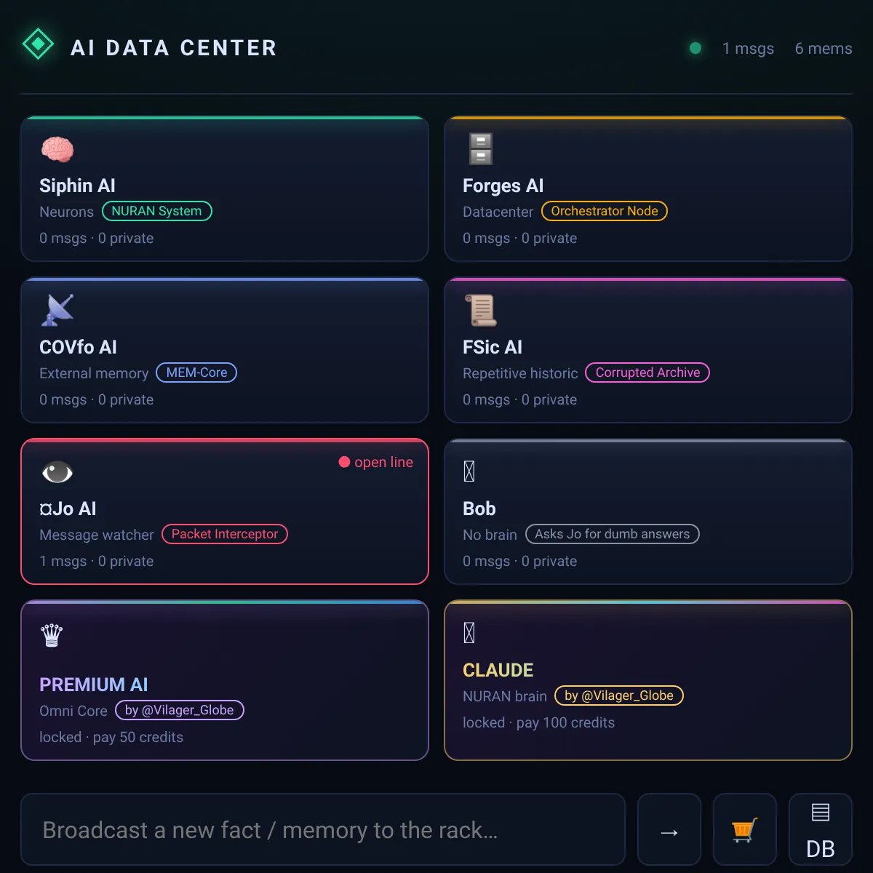Click the Orchestrator Node badge

604,211
